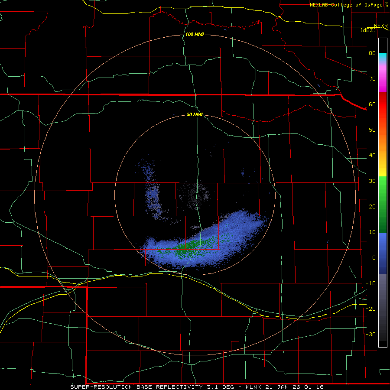This screenshot has height=390, width=390.
Task: Click the 30 value beside the green band
Action: [x=372, y=181]
